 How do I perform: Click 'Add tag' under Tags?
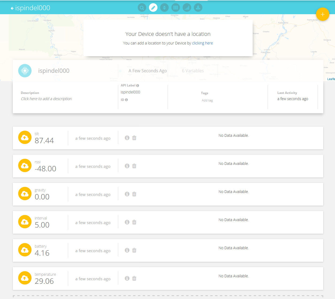207,100
